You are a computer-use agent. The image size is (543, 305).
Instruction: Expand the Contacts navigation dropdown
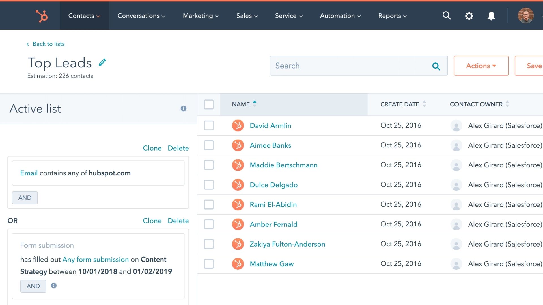coord(83,16)
